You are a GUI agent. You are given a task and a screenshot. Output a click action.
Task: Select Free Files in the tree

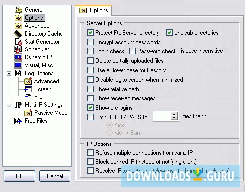point(36,121)
